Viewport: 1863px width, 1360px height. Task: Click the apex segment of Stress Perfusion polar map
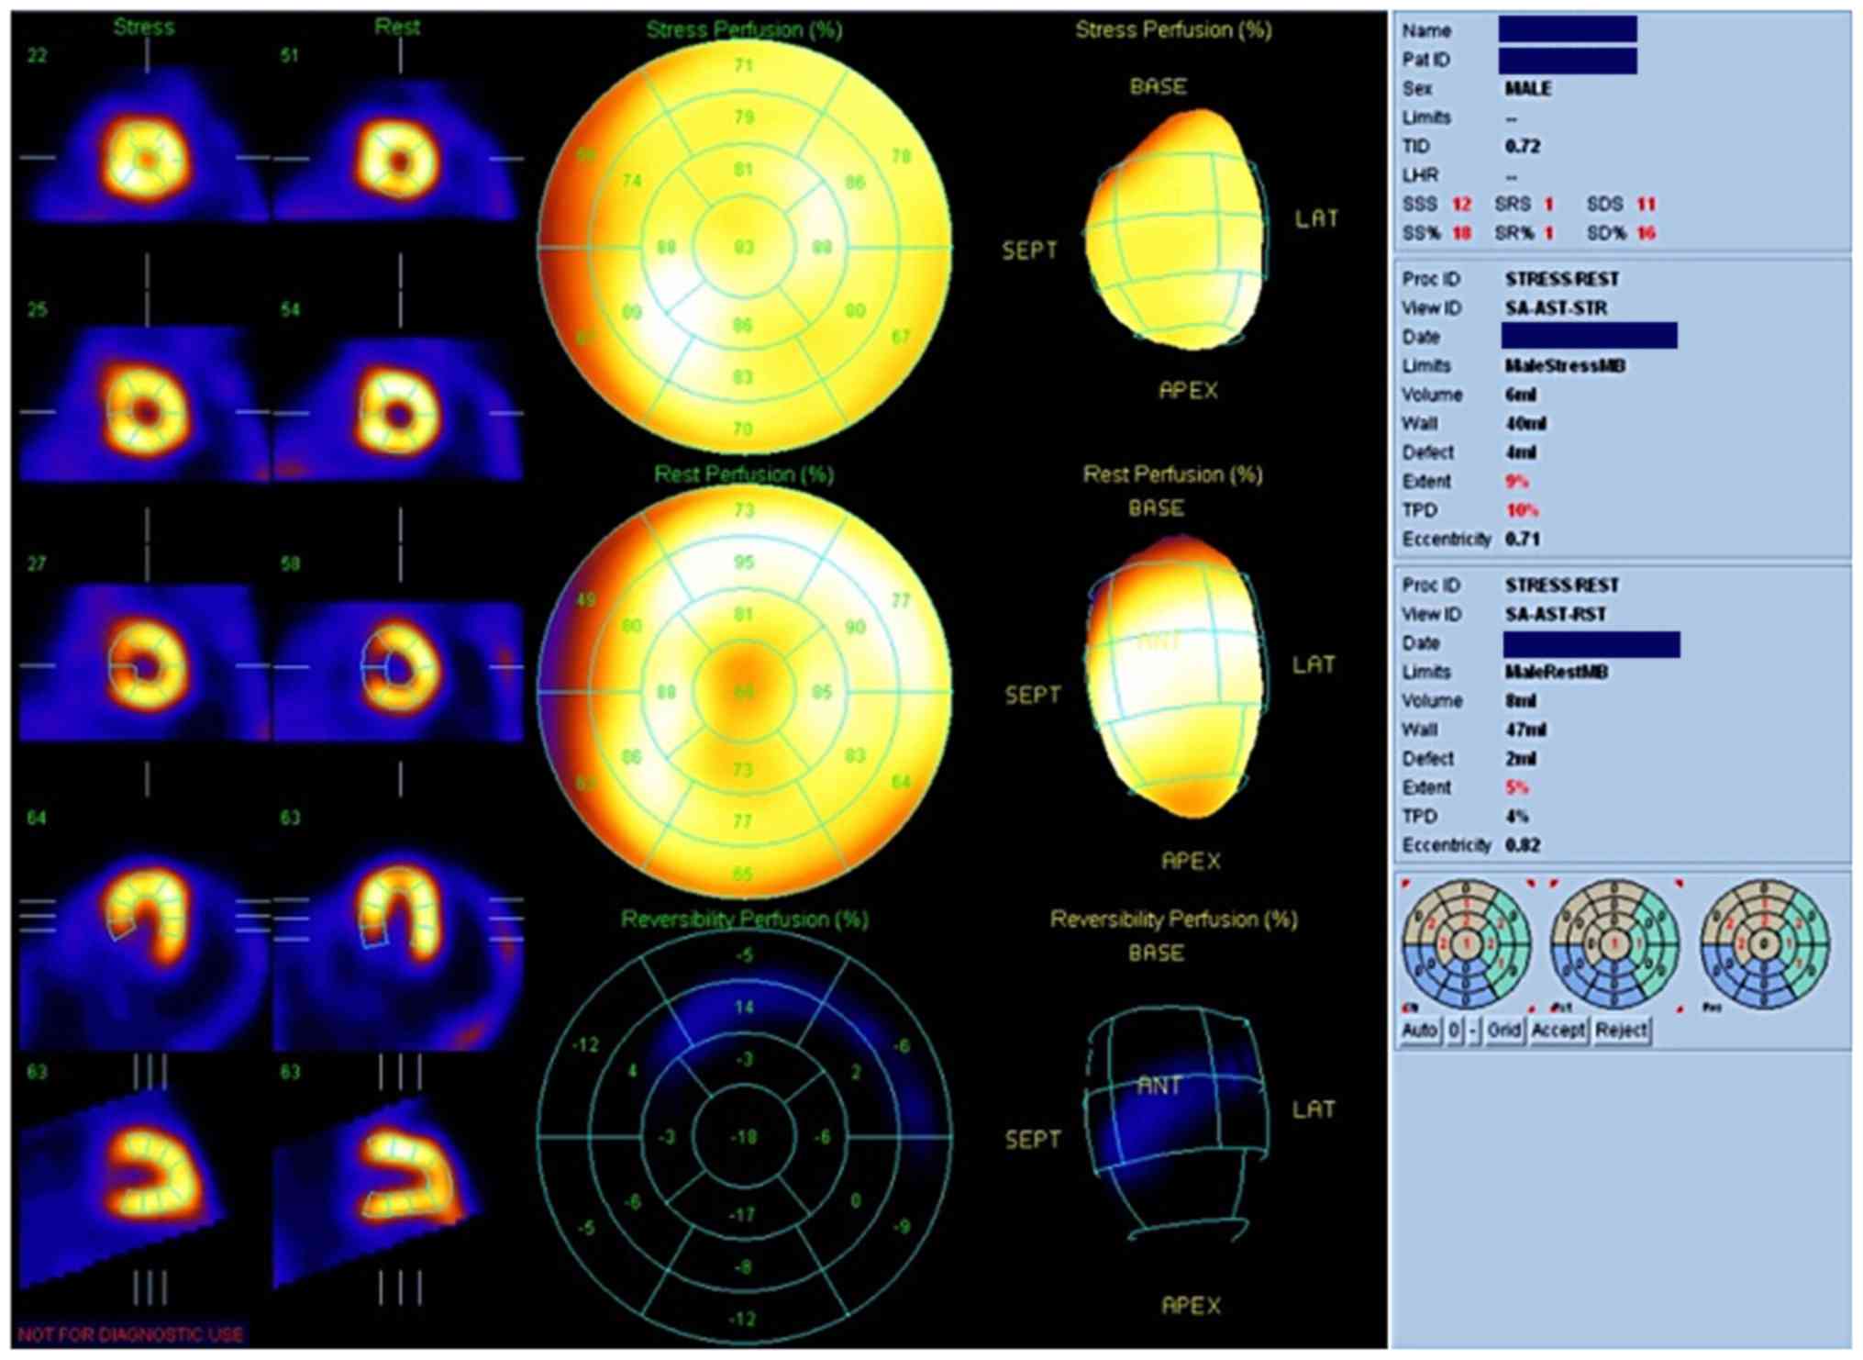[744, 246]
